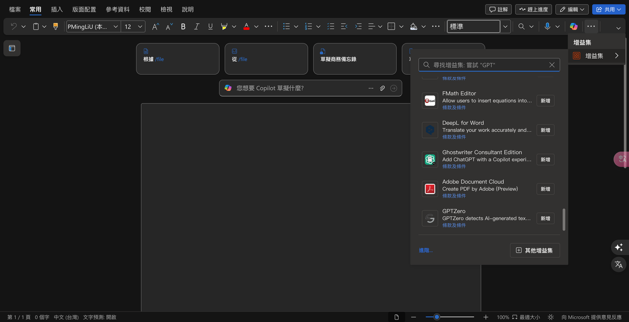
Task: Switch to the 版面配置 tab
Action: 84,9
